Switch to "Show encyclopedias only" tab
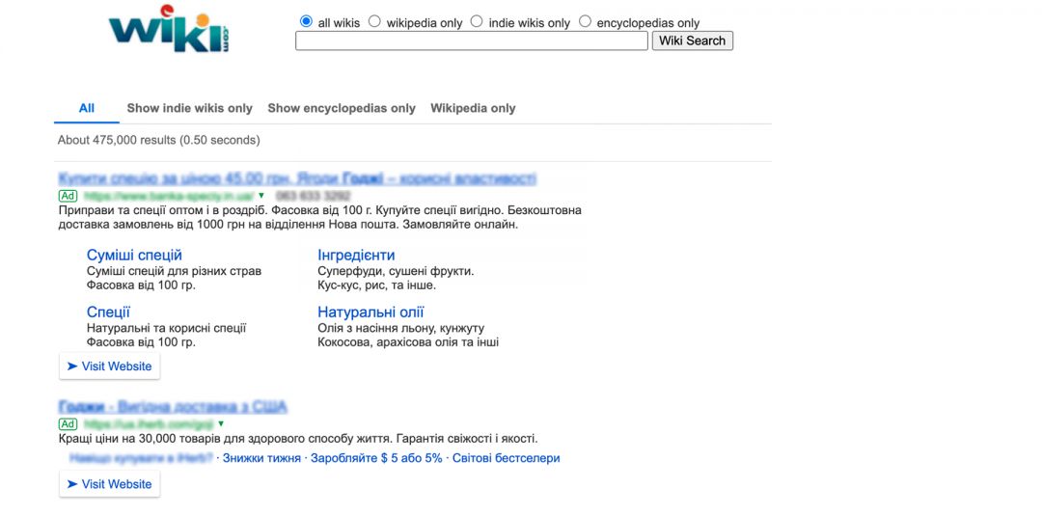The height and width of the screenshot is (515, 1042). coord(342,108)
